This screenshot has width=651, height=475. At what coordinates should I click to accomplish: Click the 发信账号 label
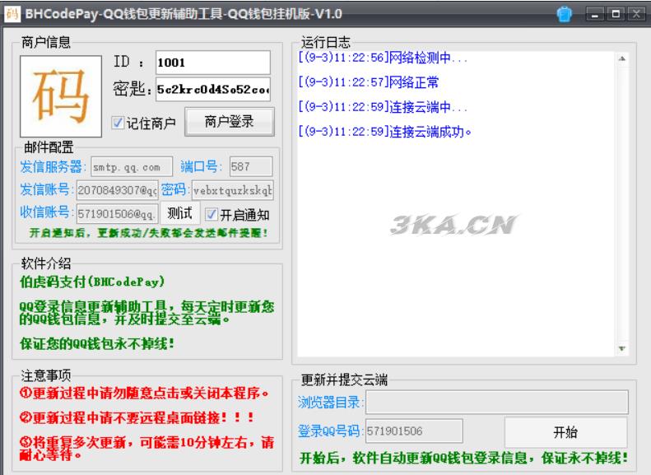46,189
